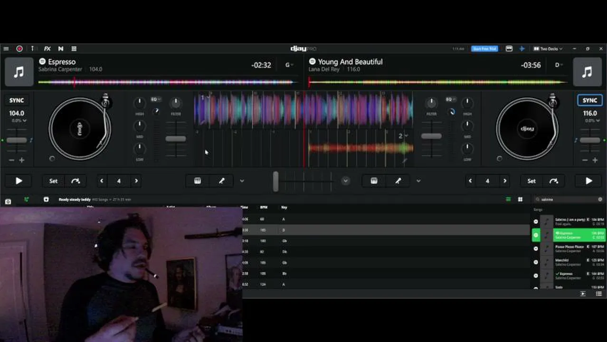The width and height of the screenshot is (607, 342).
Task: Expand left deck tools chevron
Action: tap(242, 181)
